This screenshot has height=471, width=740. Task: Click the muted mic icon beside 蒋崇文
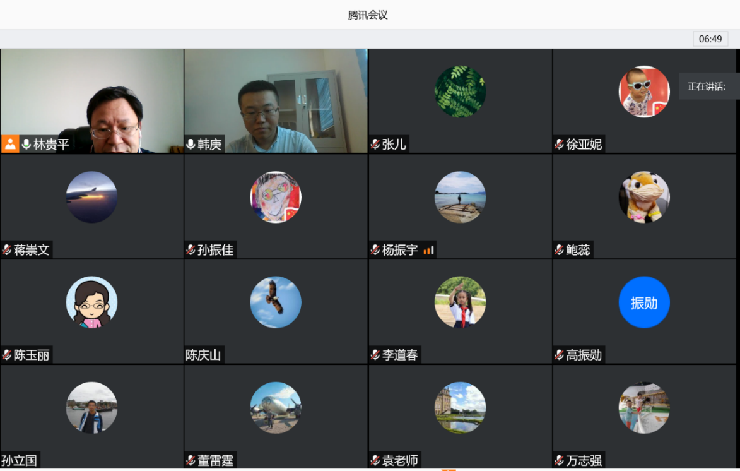7,250
